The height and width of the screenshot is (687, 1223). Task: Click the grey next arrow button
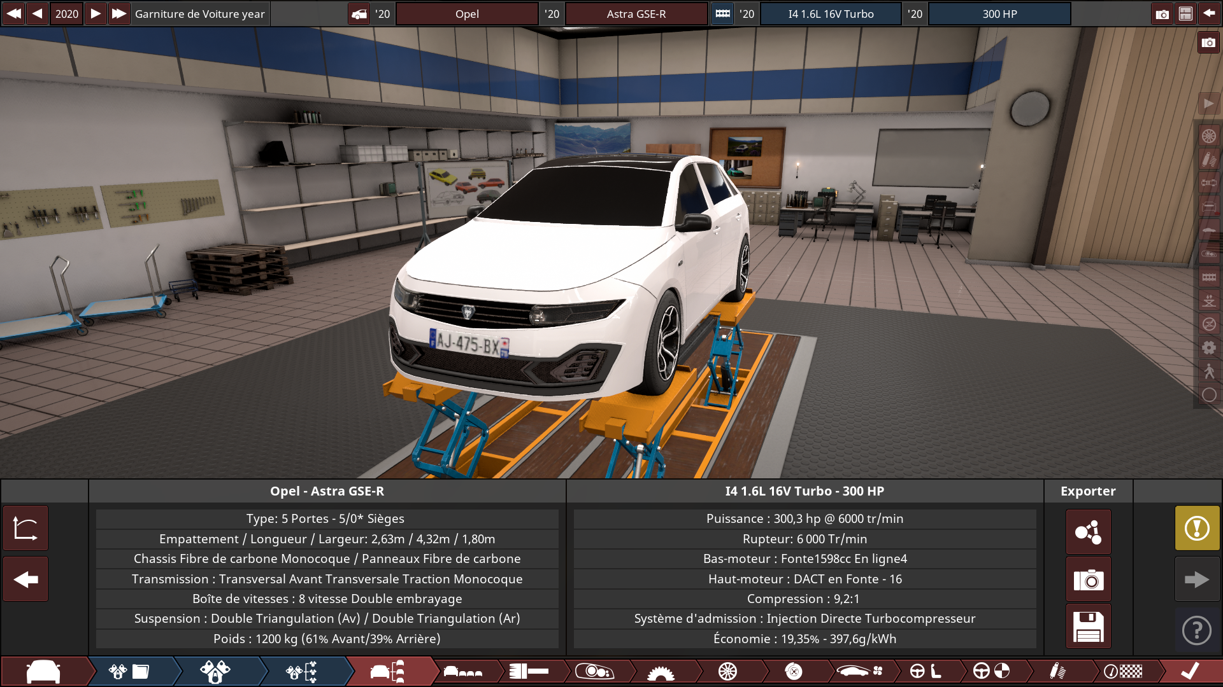click(x=1197, y=579)
